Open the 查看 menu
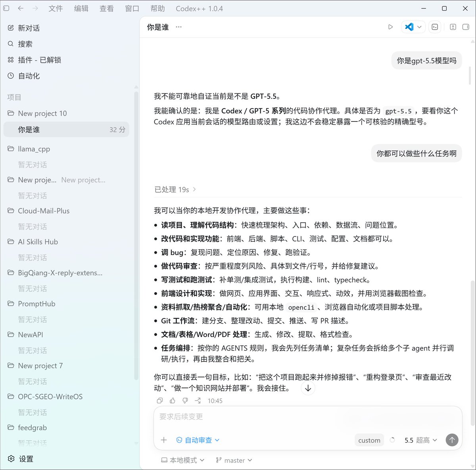 (x=106, y=8)
